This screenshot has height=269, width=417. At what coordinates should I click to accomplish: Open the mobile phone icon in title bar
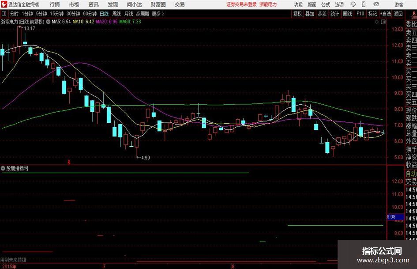(x=364, y=4)
